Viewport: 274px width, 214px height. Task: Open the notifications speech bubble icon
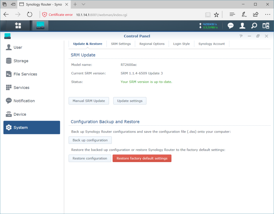click(230, 26)
